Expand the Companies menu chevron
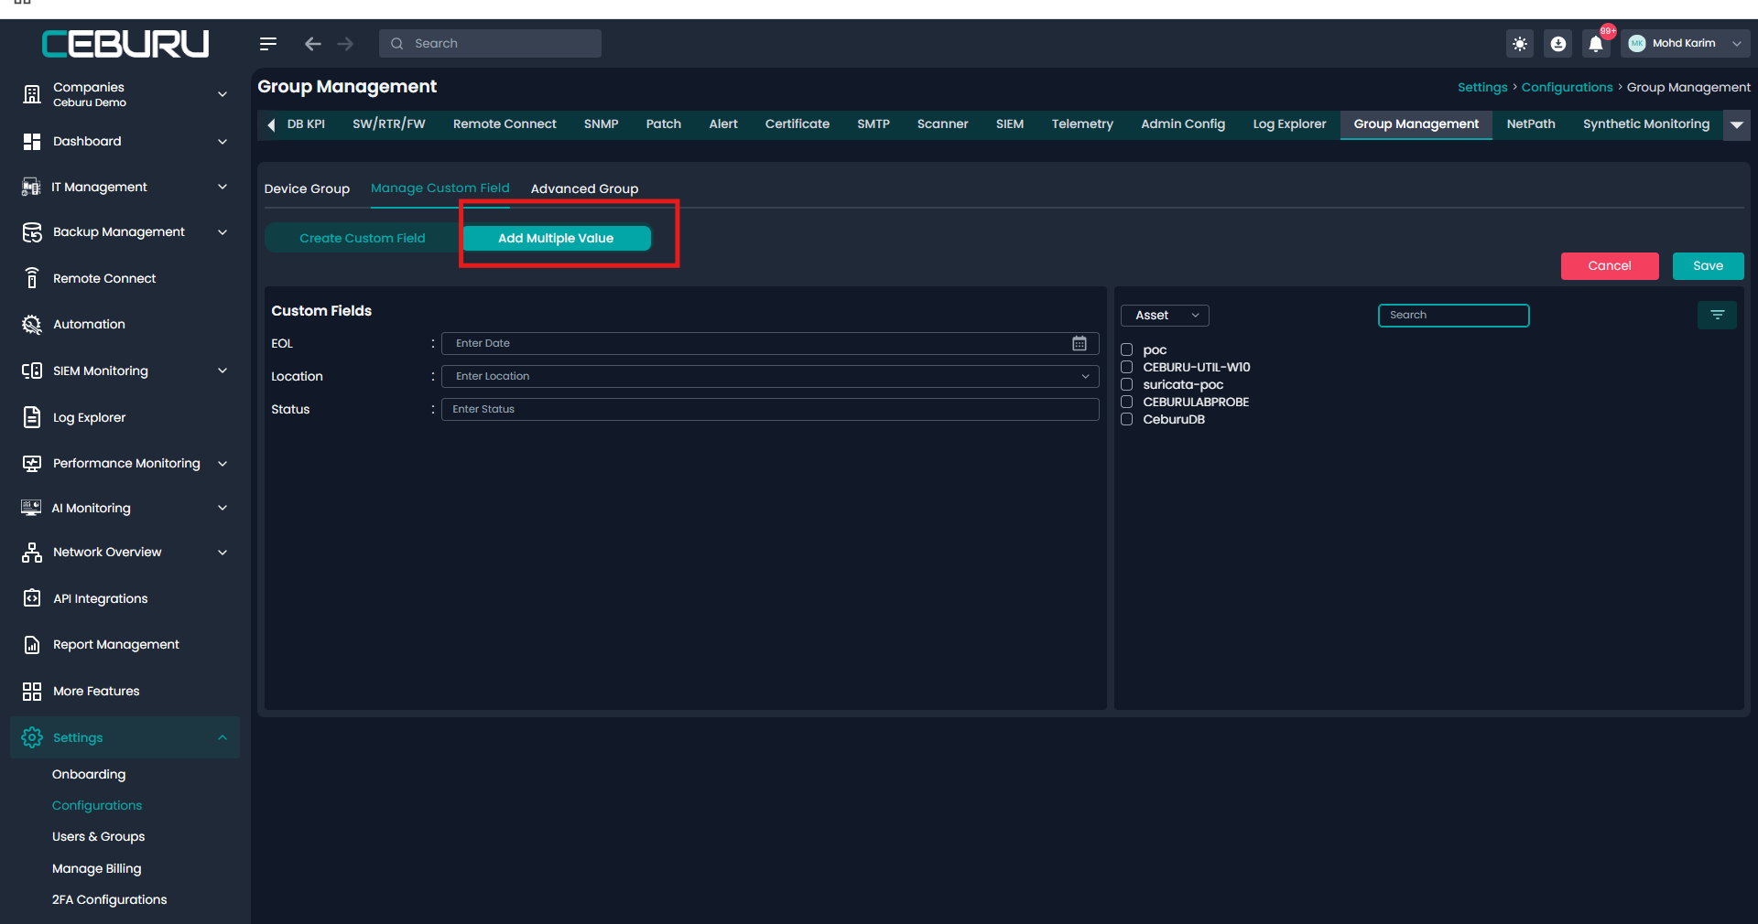Image resolution: width=1758 pixels, height=924 pixels. tap(222, 94)
